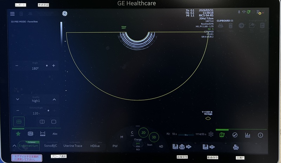Select the Favorites star icon

point(18,134)
